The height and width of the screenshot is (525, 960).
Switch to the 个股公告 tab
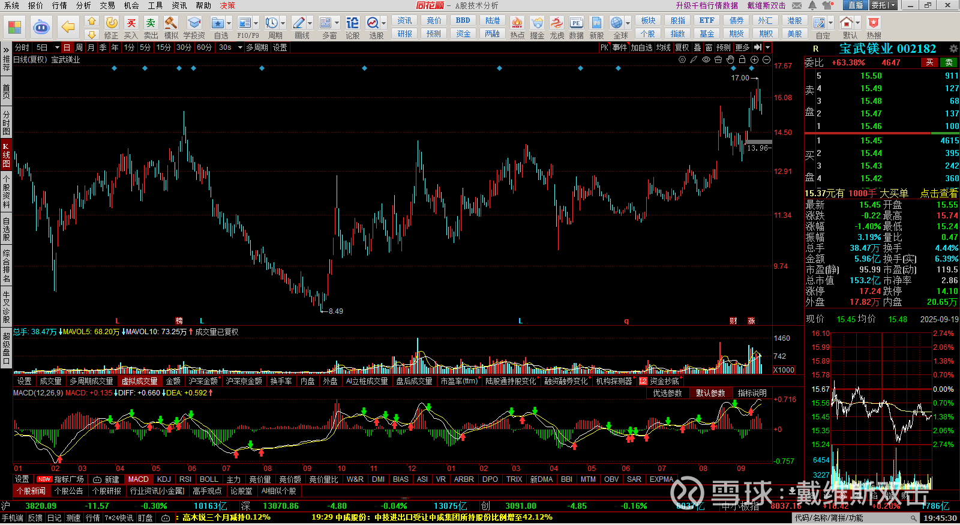click(68, 491)
